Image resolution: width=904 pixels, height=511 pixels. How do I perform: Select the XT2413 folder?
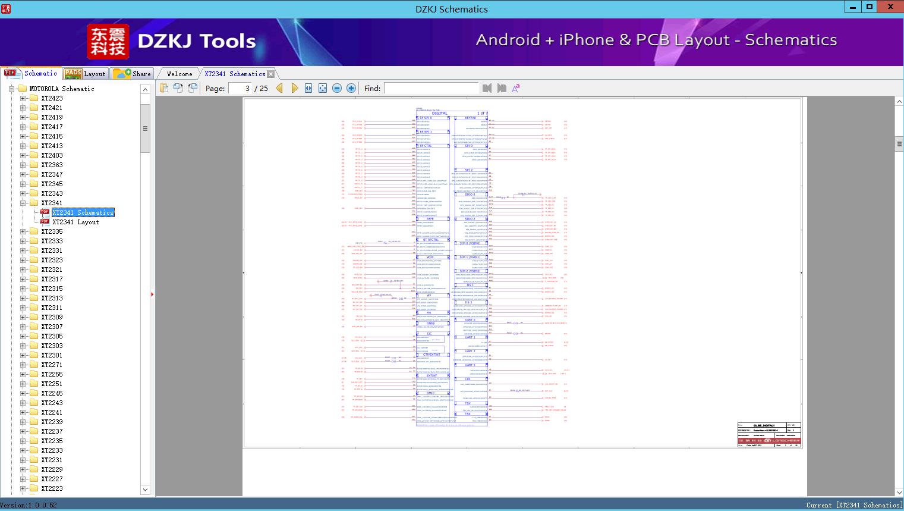52,146
